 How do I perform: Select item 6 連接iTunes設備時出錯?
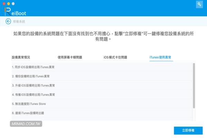102,113
